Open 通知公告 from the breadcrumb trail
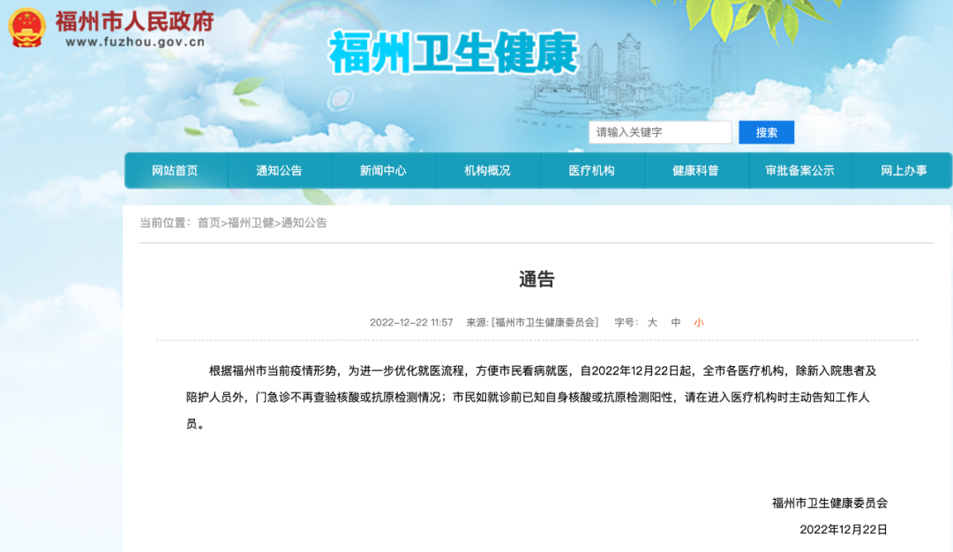This screenshot has height=552, width=953. (304, 223)
